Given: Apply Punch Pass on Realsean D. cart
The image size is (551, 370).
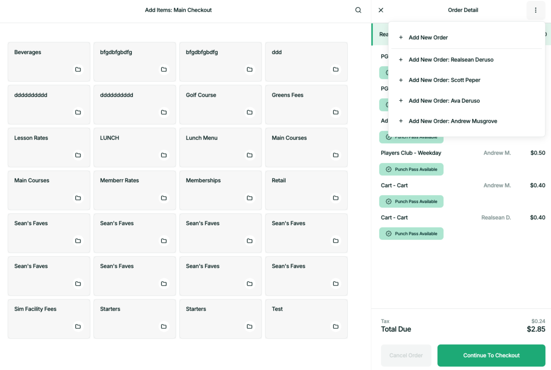Looking at the screenshot, I should tap(411, 234).
